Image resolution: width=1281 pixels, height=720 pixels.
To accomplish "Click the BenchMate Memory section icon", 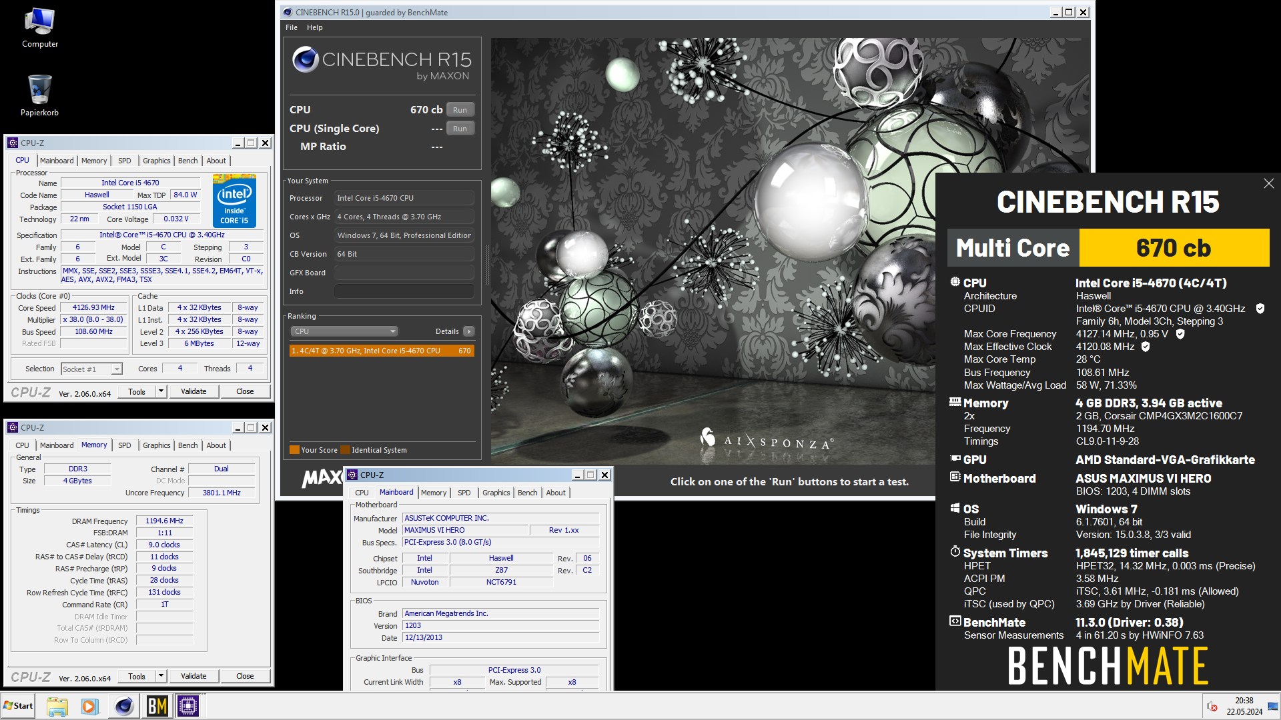I will [x=955, y=402].
